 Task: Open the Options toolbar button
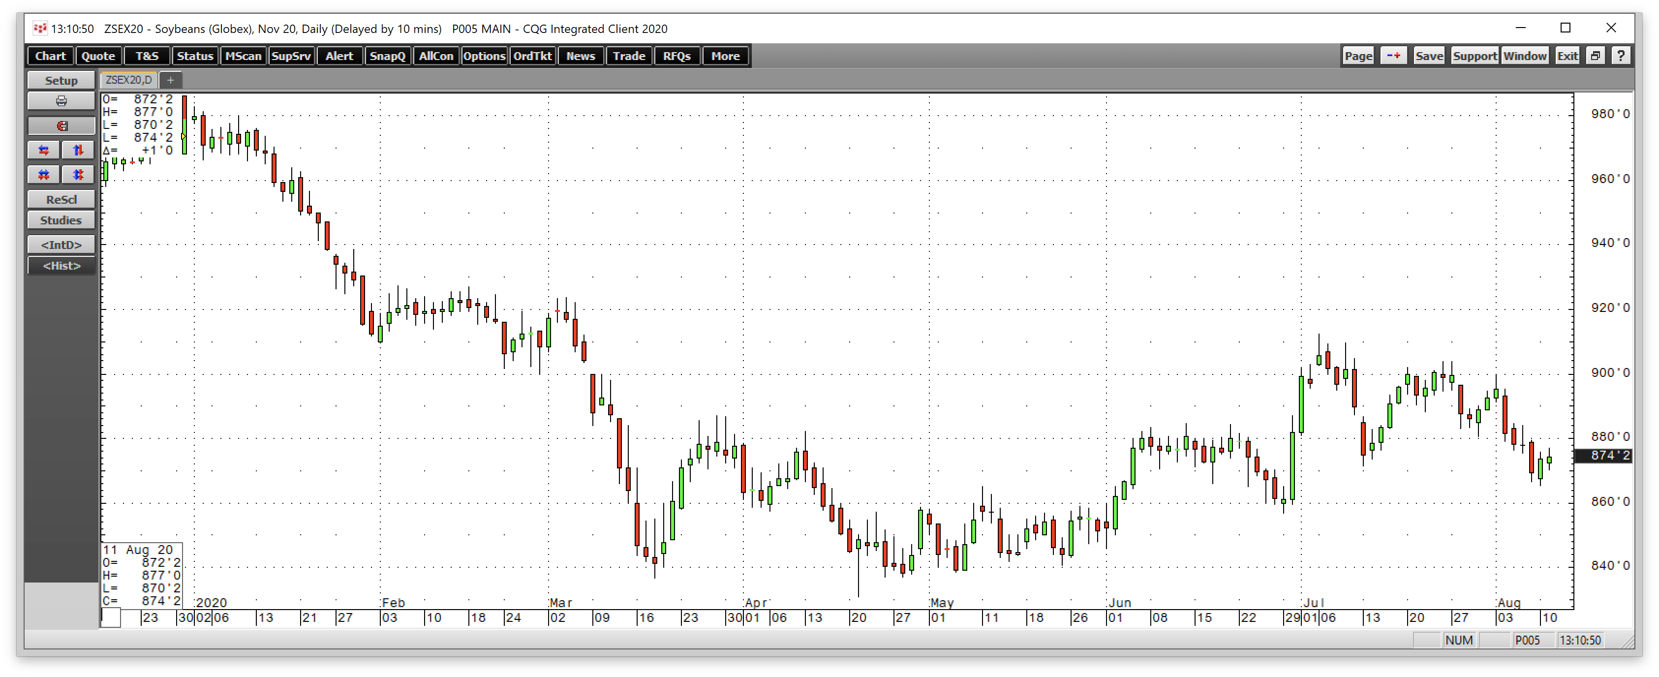tap(484, 56)
